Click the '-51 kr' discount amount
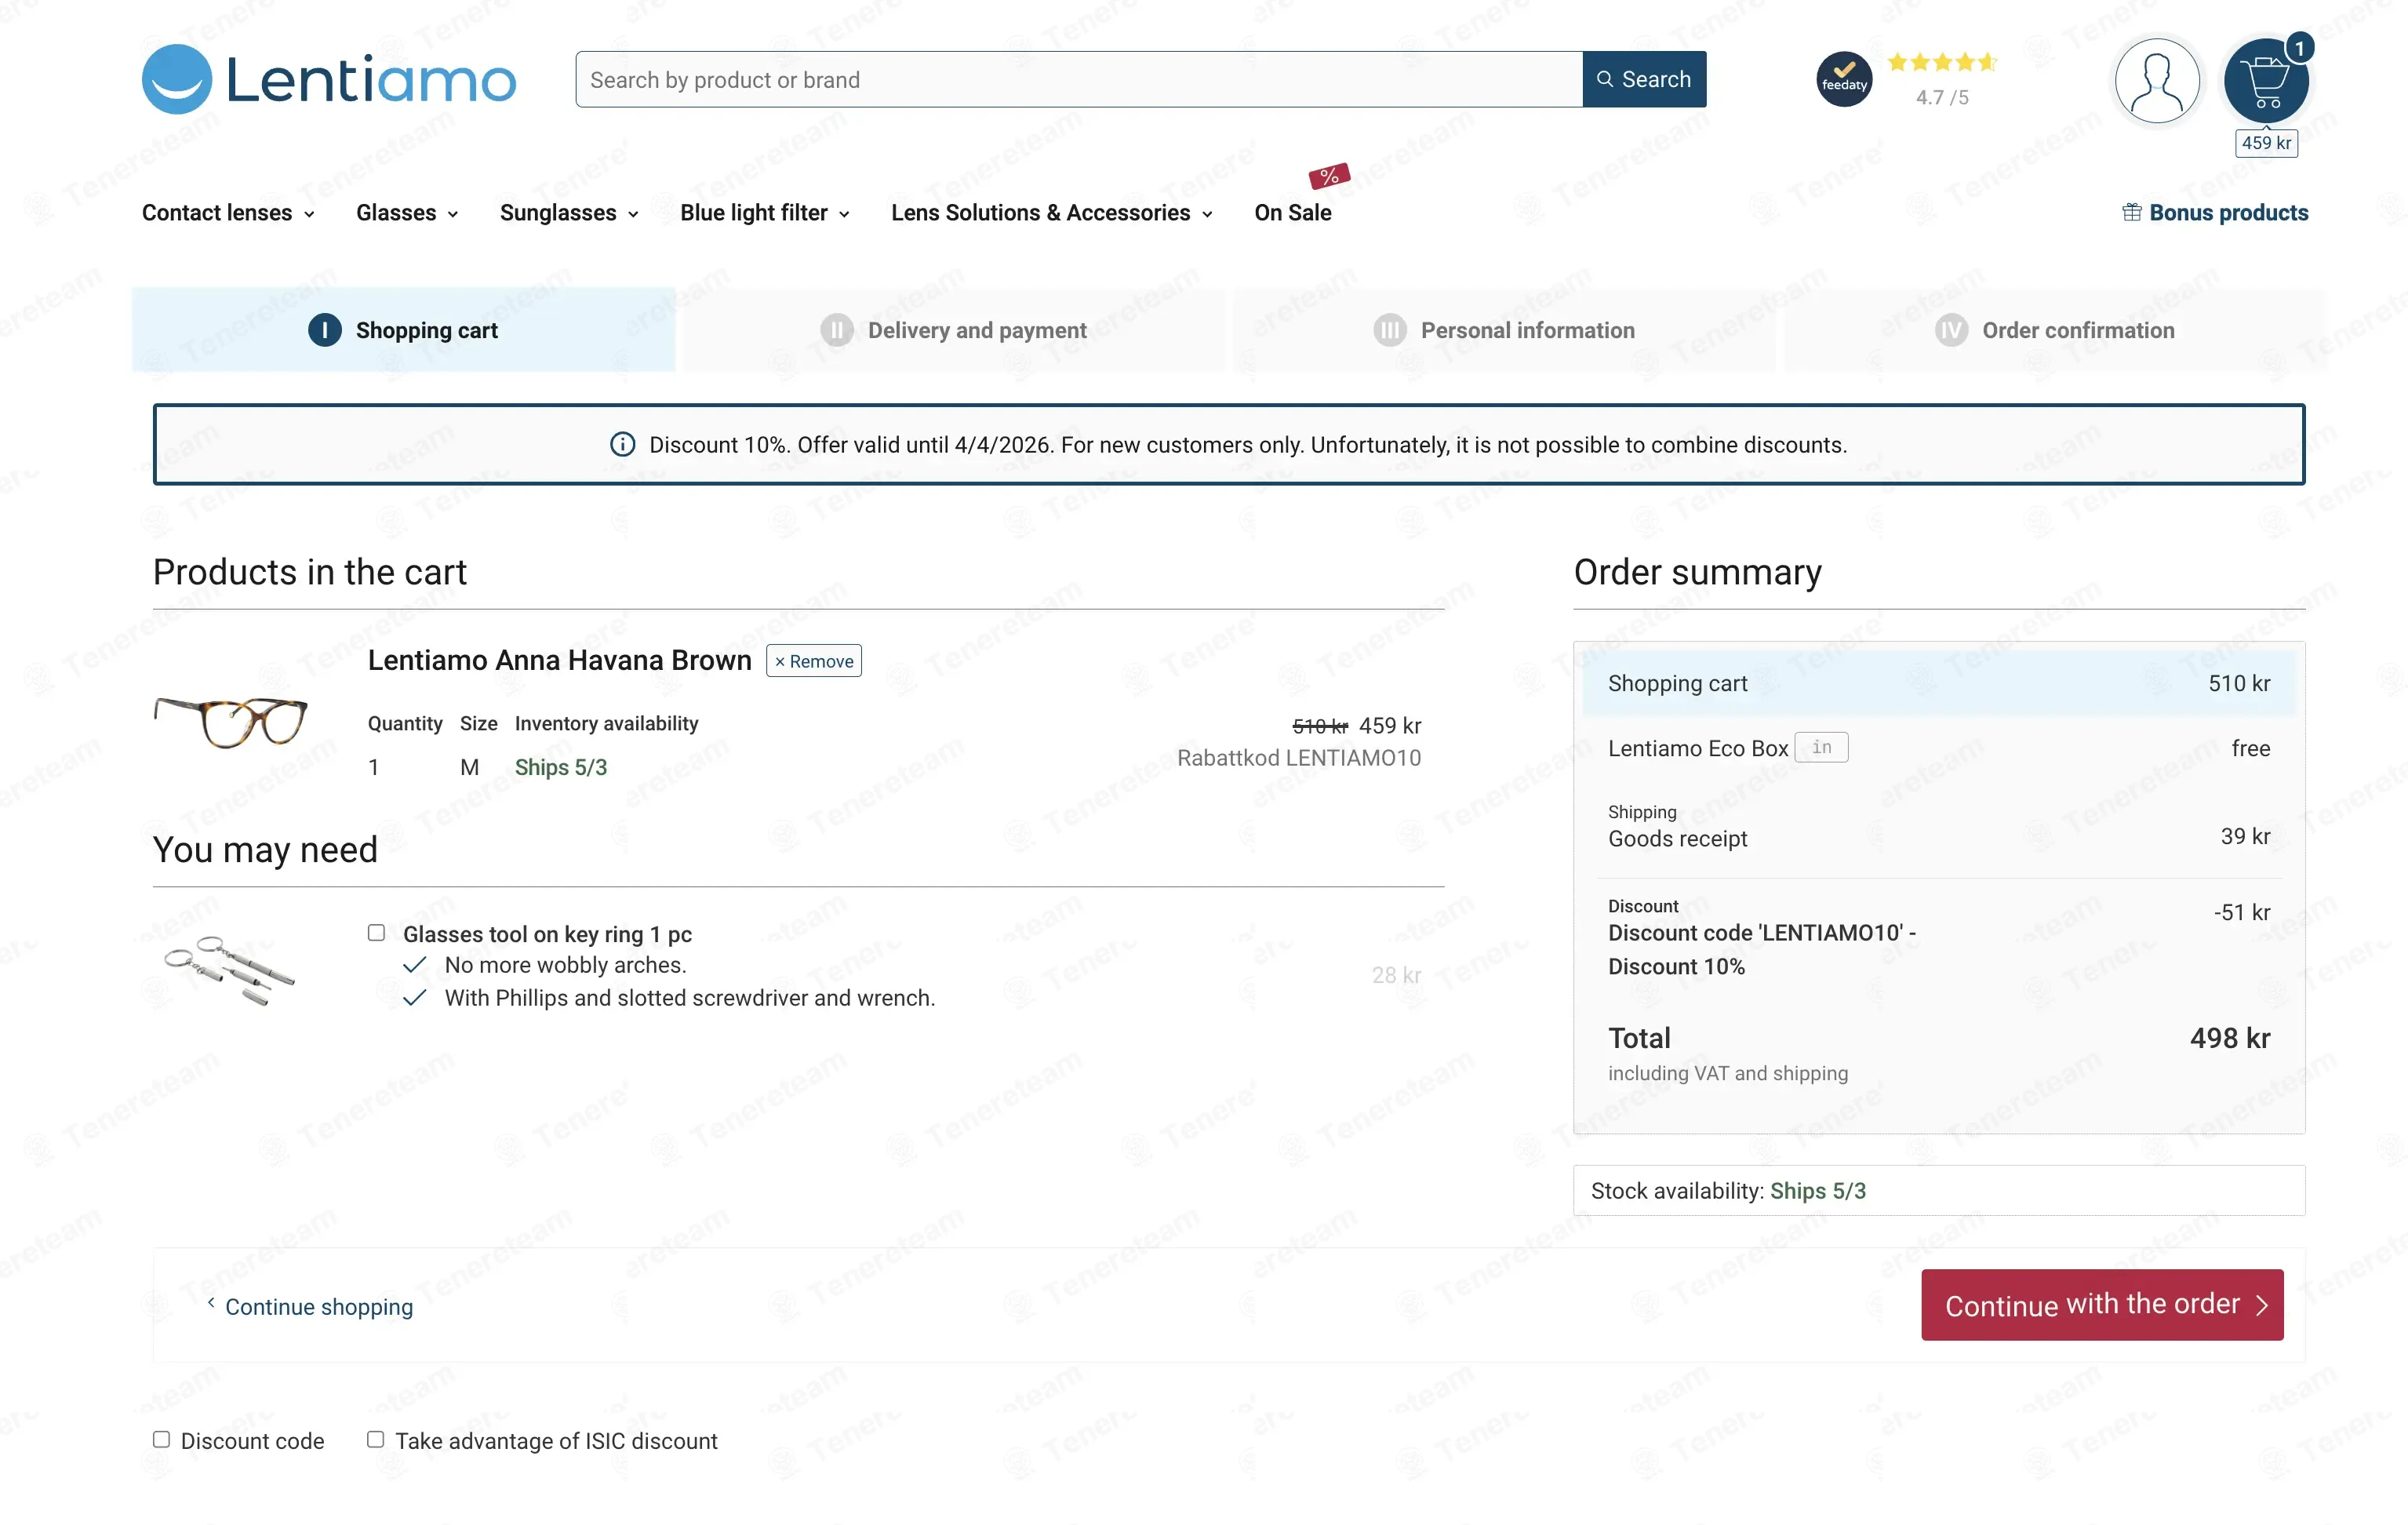 2241,912
